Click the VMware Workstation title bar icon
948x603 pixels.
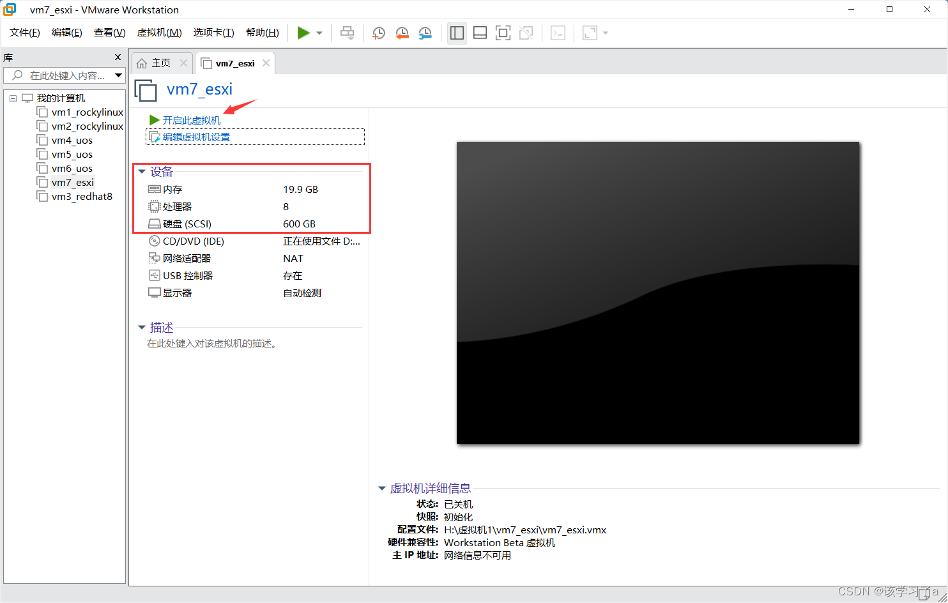pos(10,10)
